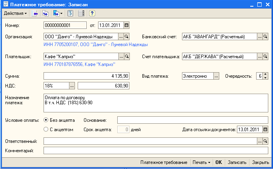Click the list settings icon in toolbar
Screen dimensions: 273x169
[x=81, y=13]
